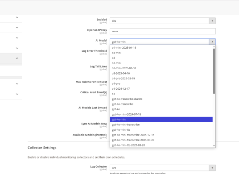Select gpt-4o-transcribe option
Screen dimensions: 239x174
click(x=161, y=104)
